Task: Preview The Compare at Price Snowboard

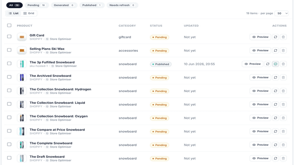Action: click(x=260, y=131)
